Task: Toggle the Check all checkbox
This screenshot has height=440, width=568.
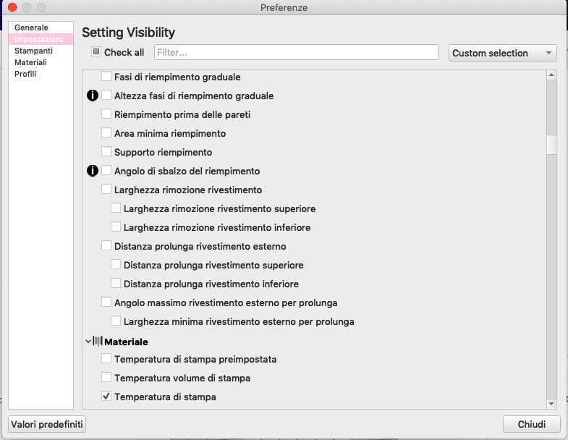Action: pos(96,52)
